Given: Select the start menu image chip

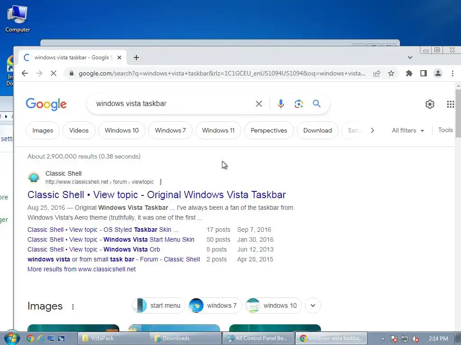Looking at the screenshot, I should [158, 305].
